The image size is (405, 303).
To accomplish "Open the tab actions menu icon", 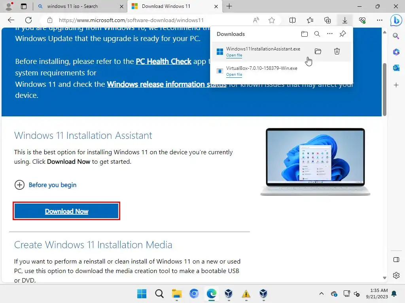I will (x=24, y=6).
